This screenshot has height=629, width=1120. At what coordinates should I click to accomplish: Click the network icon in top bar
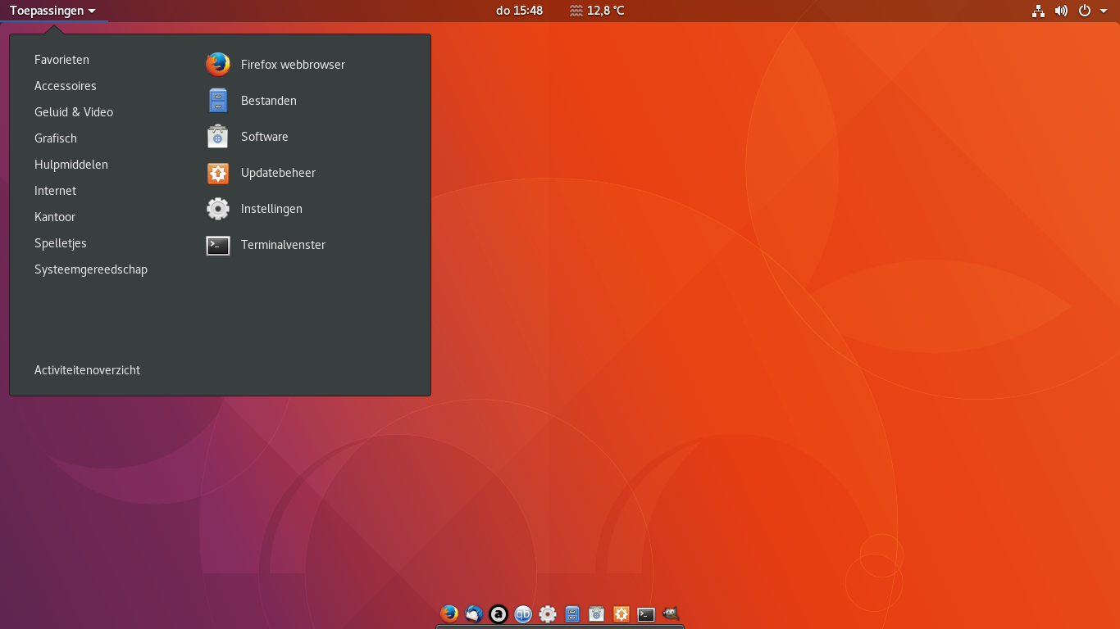[1039, 11]
